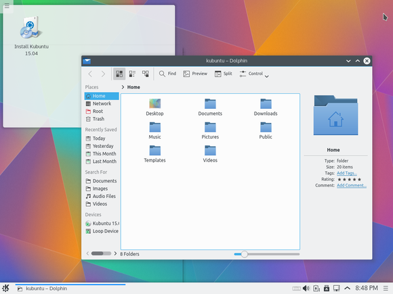Open the KDE application launcher
Image resolution: width=393 pixels, height=294 pixels.
pos(5,289)
